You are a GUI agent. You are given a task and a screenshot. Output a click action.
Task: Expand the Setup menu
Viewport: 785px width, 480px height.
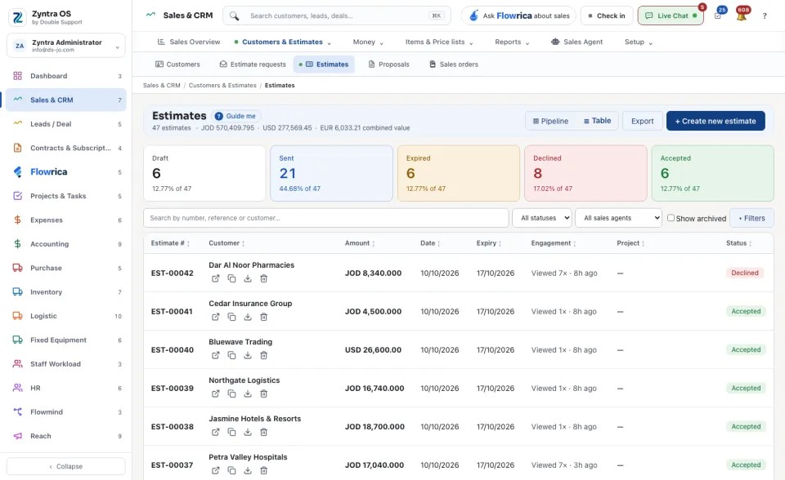pos(639,42)
